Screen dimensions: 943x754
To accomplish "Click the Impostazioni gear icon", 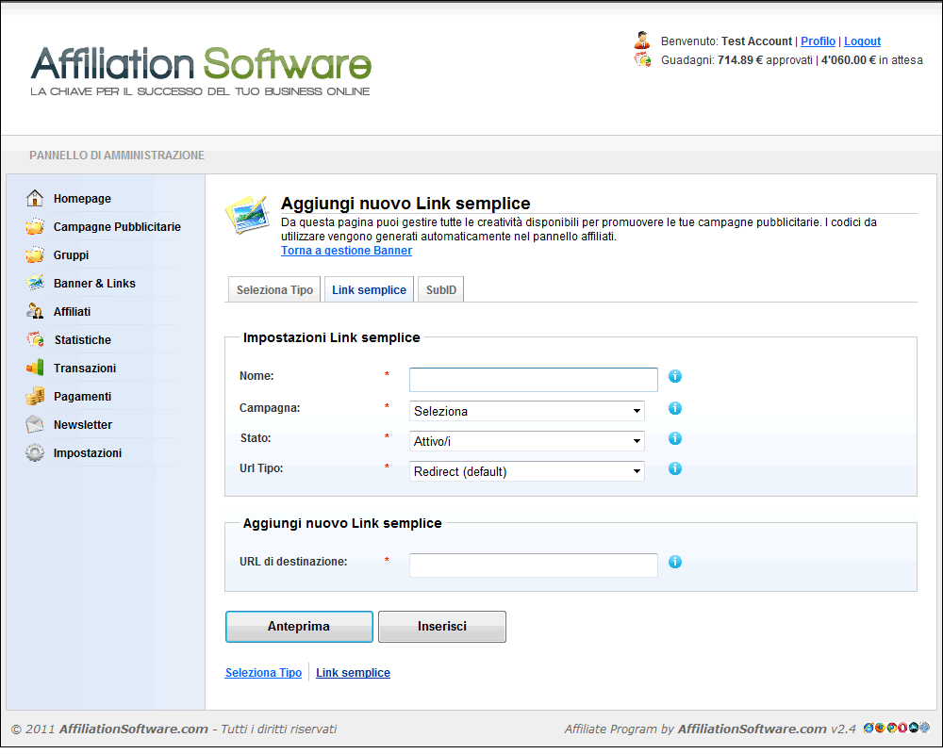I will [35, 452].
